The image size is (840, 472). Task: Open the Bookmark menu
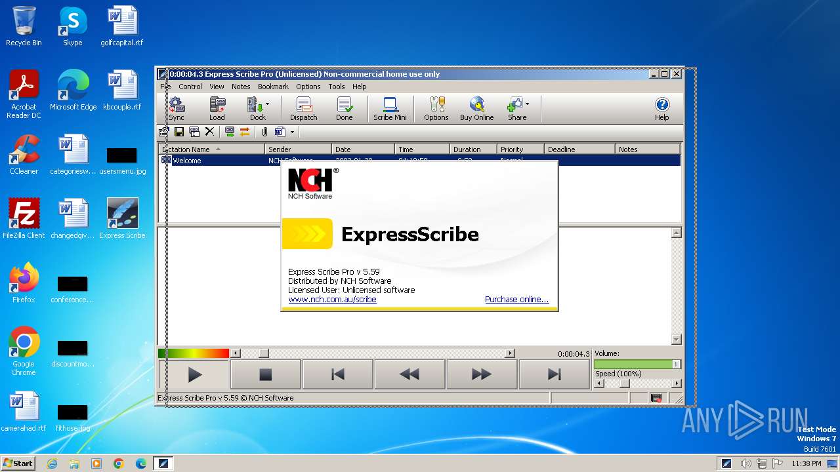tap(273, 87)
